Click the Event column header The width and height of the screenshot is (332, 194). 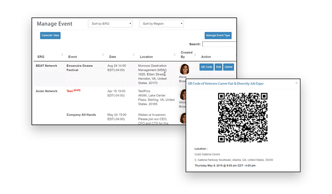tap(72, 57)
